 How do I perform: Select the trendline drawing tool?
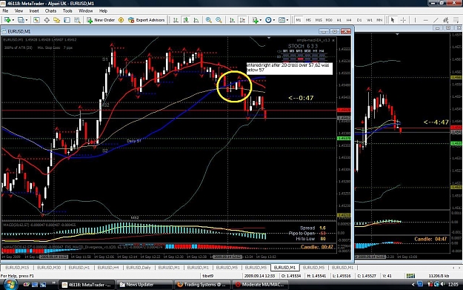click(x=436, y=20)
